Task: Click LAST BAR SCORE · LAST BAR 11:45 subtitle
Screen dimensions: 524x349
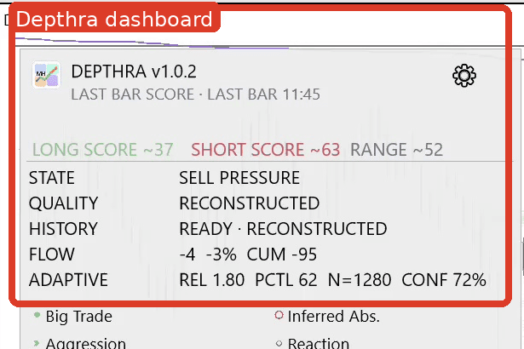Action: pyautogui.click(x=195, y=94)
